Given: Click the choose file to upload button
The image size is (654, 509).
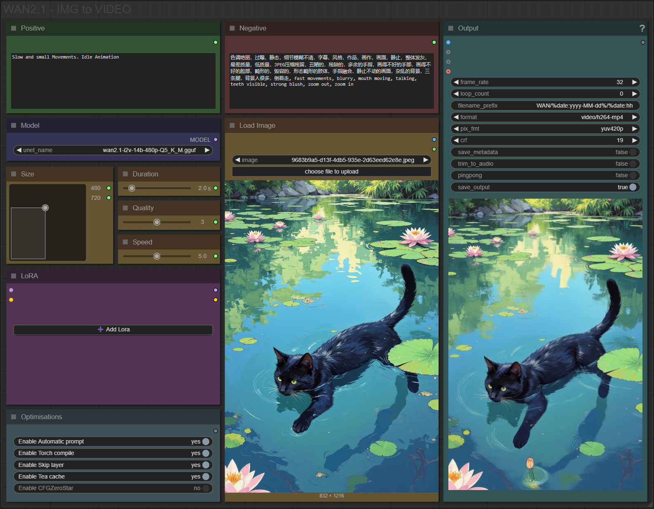Looking at the screenshot, I should point(331,171).
